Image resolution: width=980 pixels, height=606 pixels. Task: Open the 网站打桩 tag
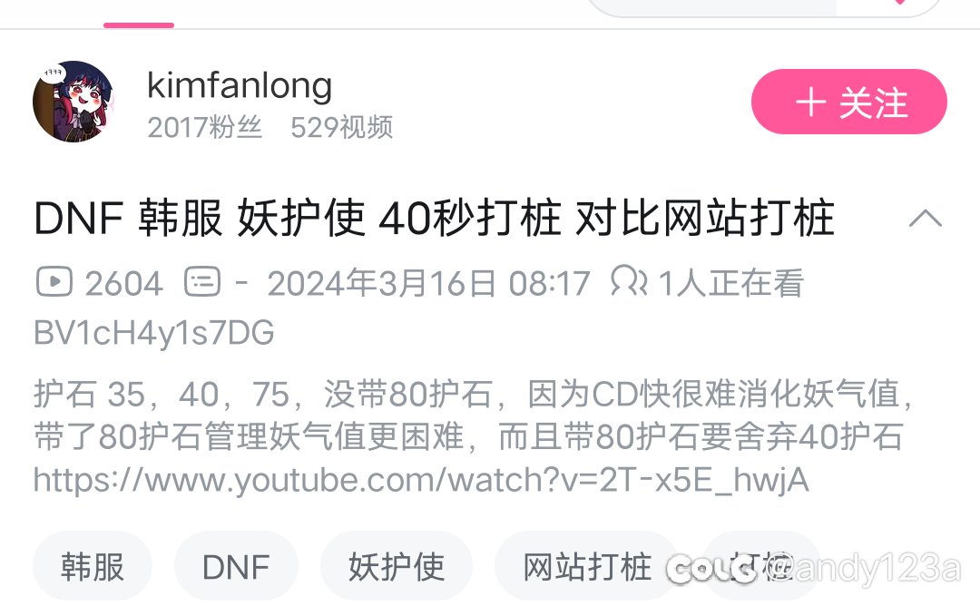(586, 567)
